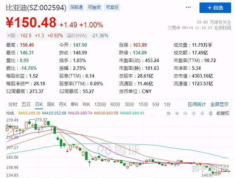Open the 前复权 adjustment dropdown
The image size is (235, 178).
coord(223,113)
